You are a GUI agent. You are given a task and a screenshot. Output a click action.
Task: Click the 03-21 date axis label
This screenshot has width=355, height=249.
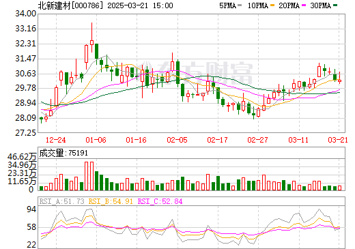point(338,140)
